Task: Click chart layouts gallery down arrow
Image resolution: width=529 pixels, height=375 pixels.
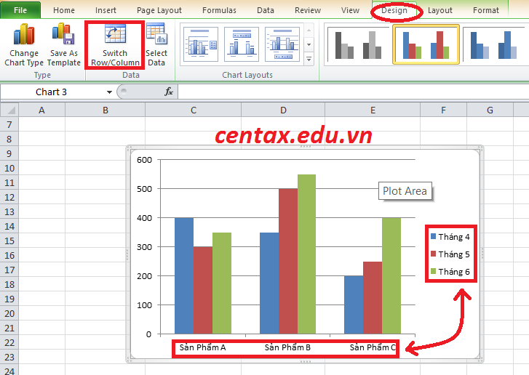Action: click(309, 44)
